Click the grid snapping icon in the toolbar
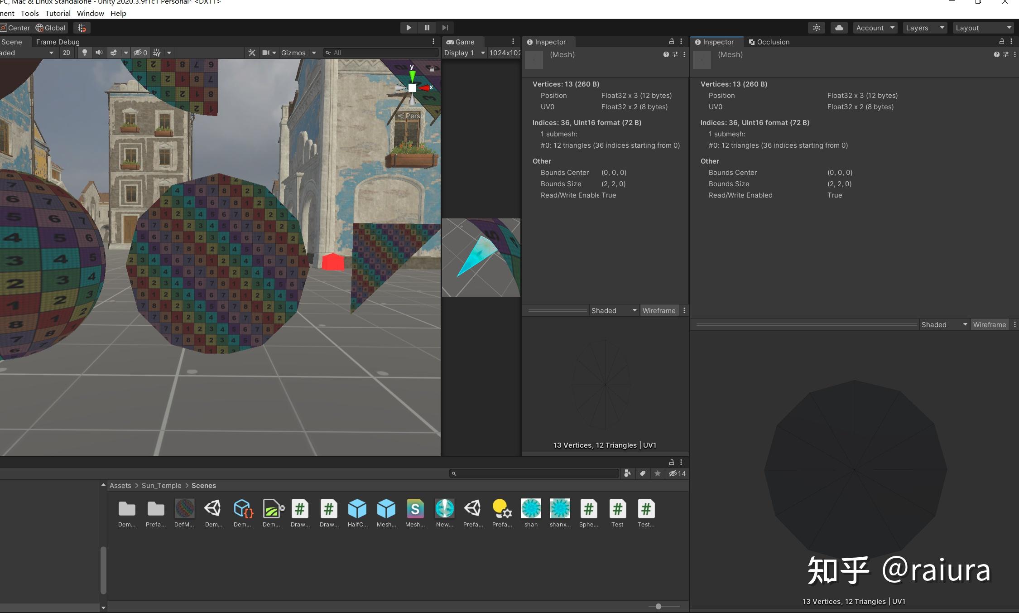Image resolution: width=1019 pixels, height=613 pixels. click(156, 53)
